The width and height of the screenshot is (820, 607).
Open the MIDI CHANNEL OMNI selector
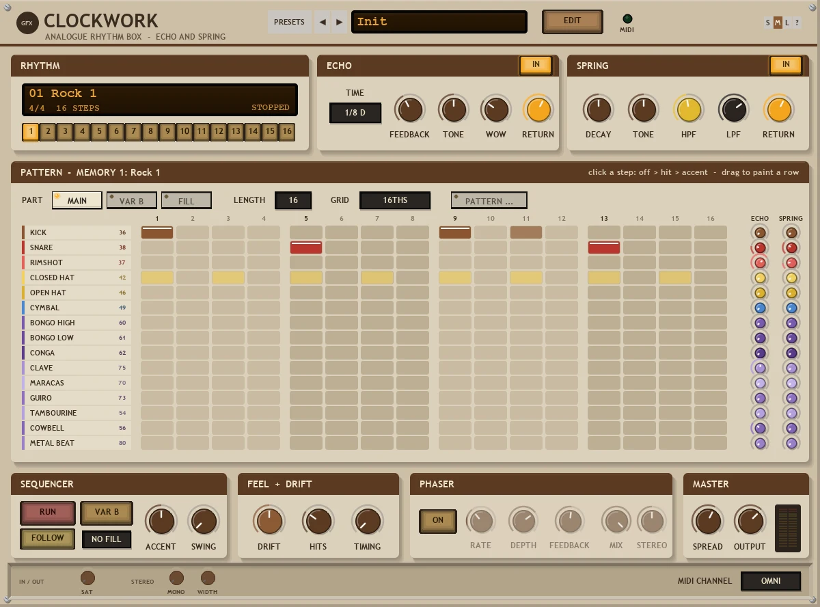(771, 581)
